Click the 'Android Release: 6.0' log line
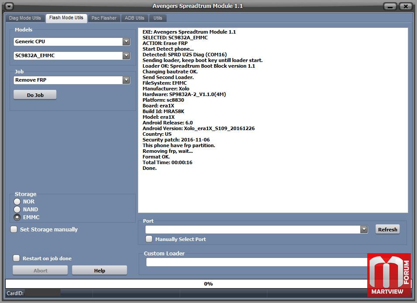 point(167,123)
